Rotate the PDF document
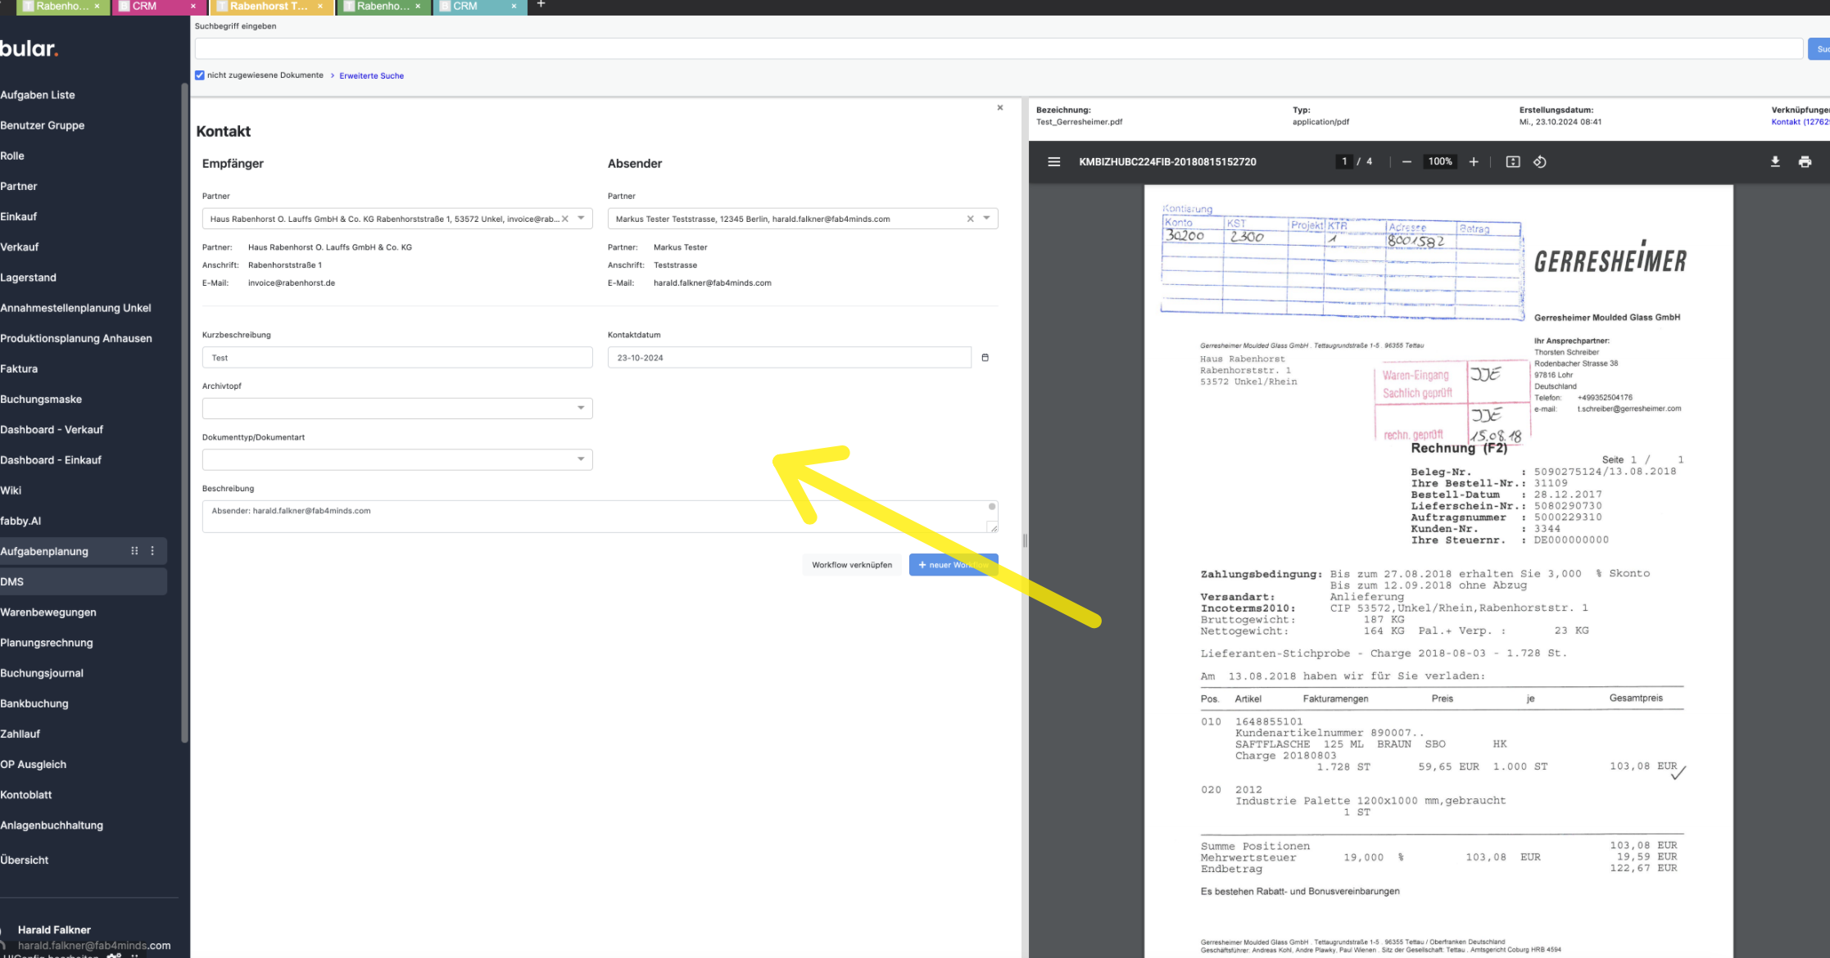 (x=1540, y=162)
